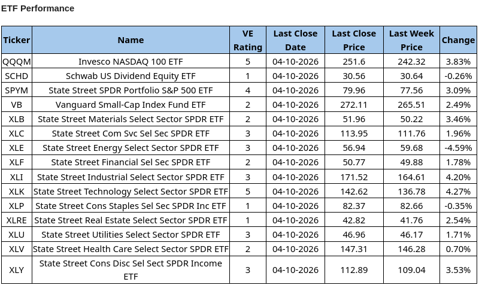Select Schwab US Dividend Equity ETF name
The width and height of the screenshot is (479, 285).
tap(131, 76)
